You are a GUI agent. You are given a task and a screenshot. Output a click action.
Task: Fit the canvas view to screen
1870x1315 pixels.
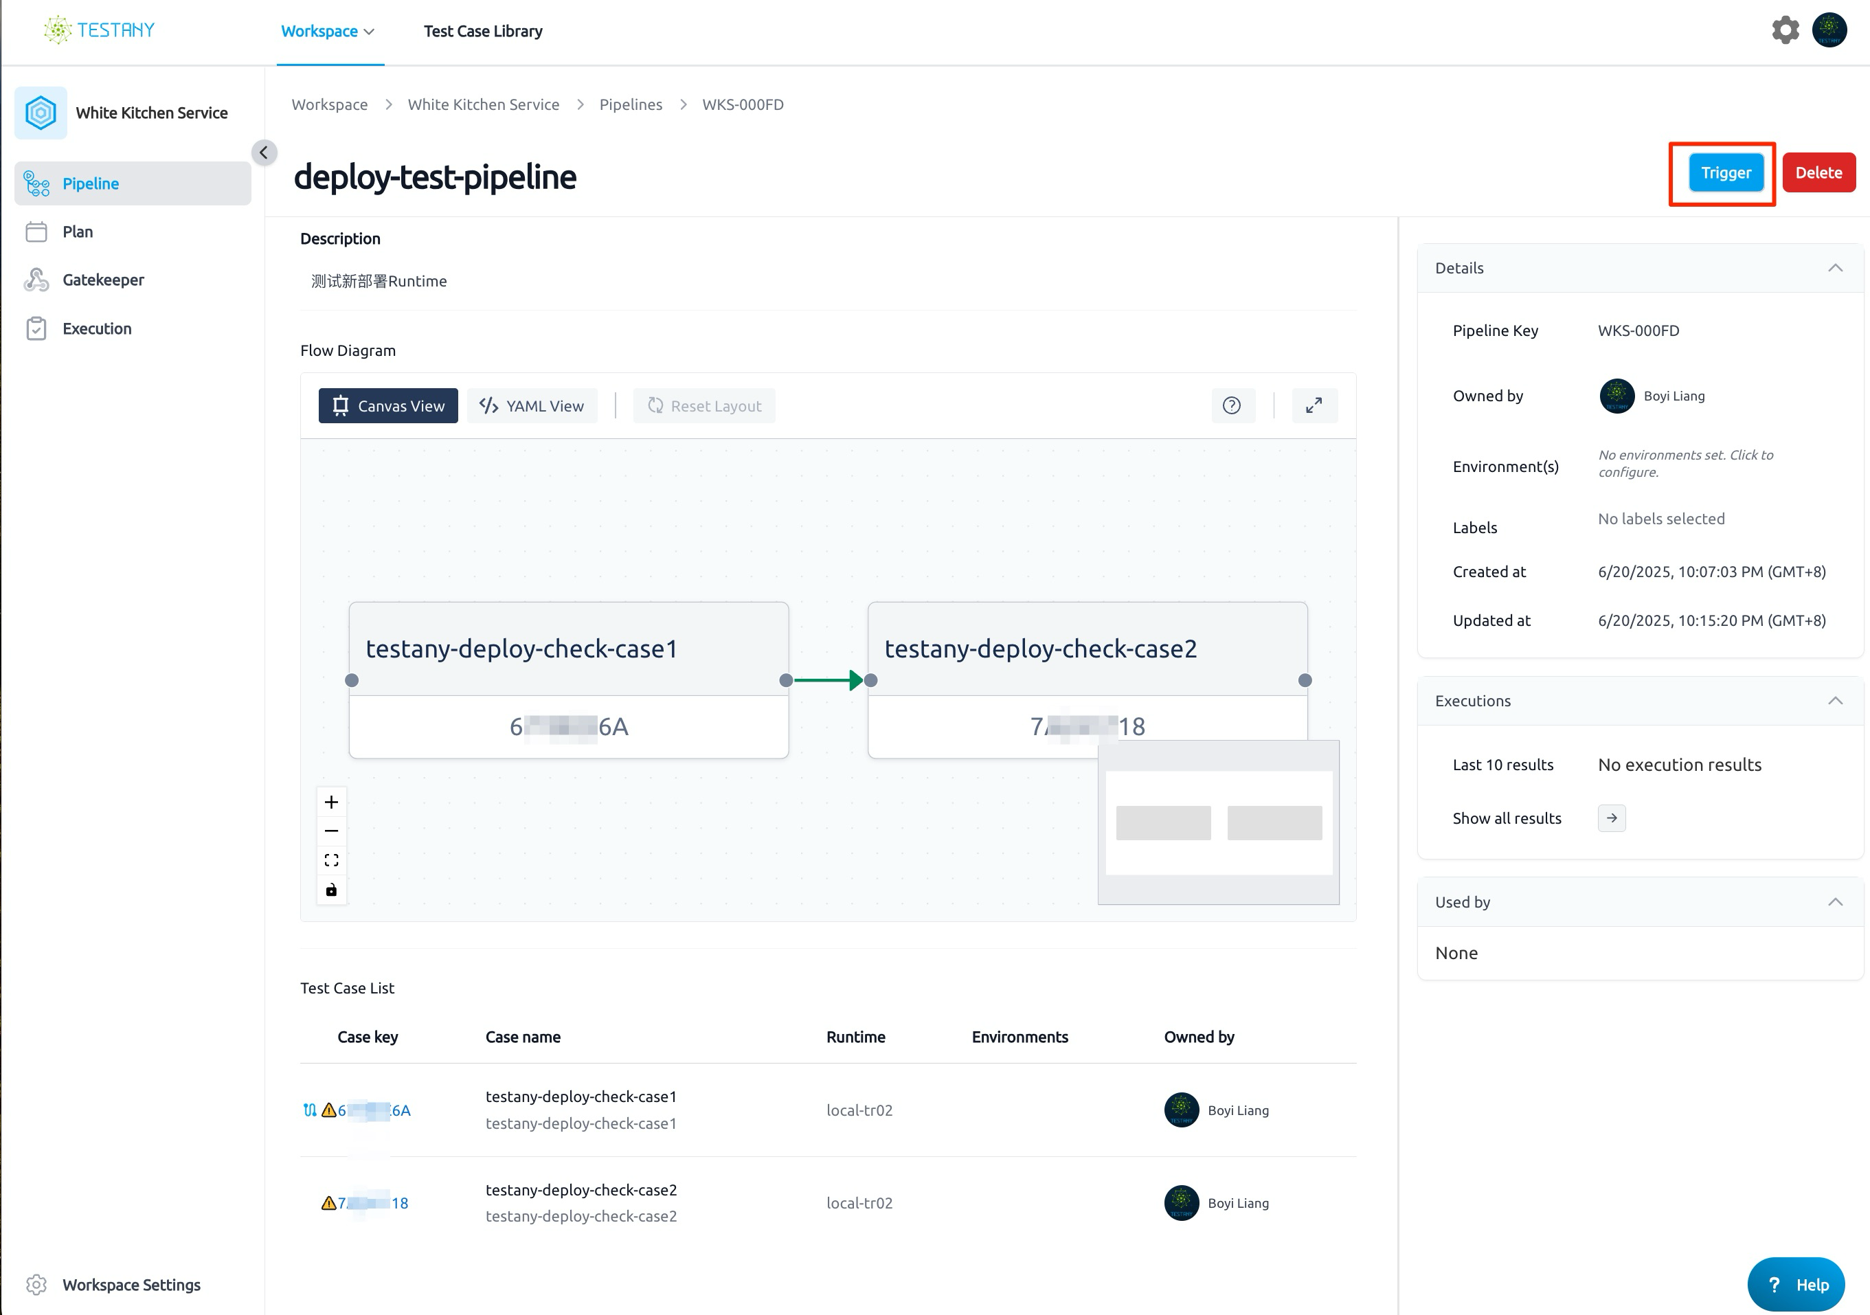click(x=332, y=860)
